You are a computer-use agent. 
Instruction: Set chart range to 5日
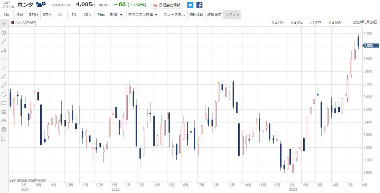[x=20, y=14]
